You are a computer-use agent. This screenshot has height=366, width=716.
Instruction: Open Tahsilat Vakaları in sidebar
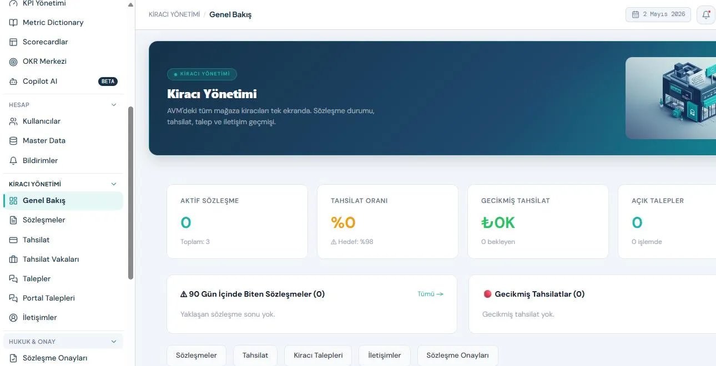pyautogui.click(x=63, y=260)
